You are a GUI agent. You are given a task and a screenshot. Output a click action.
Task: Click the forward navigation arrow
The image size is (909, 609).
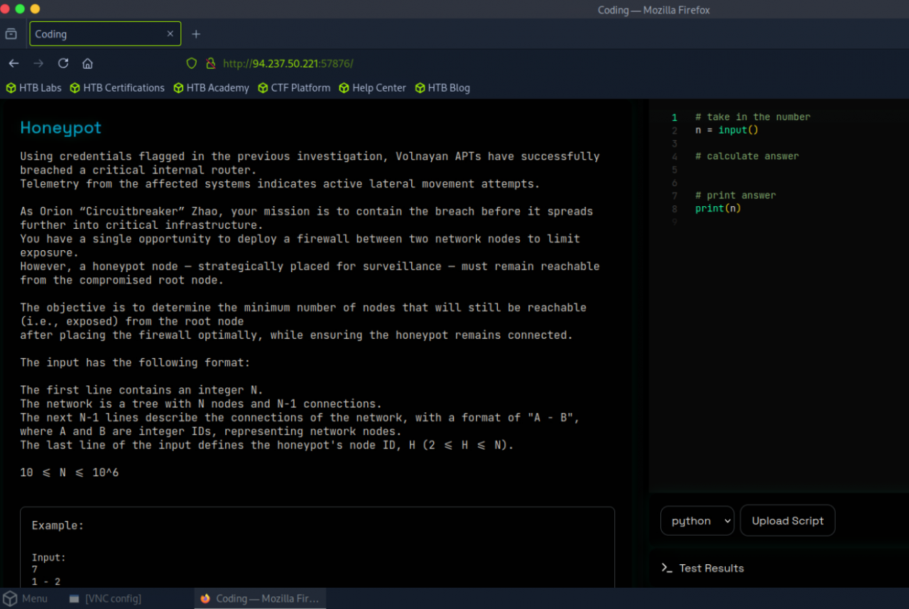(38, 63)
